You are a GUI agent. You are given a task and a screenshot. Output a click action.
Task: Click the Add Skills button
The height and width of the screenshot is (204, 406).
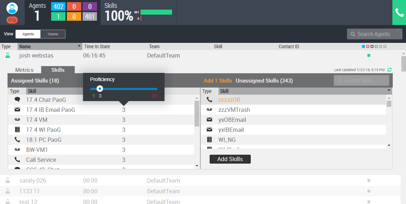click(230, 159)
